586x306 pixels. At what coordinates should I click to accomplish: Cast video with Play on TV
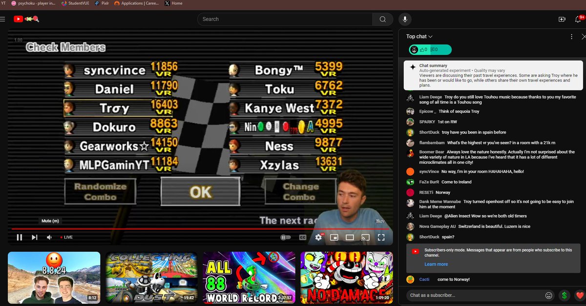pyautogui.click(x=365, y=237)
